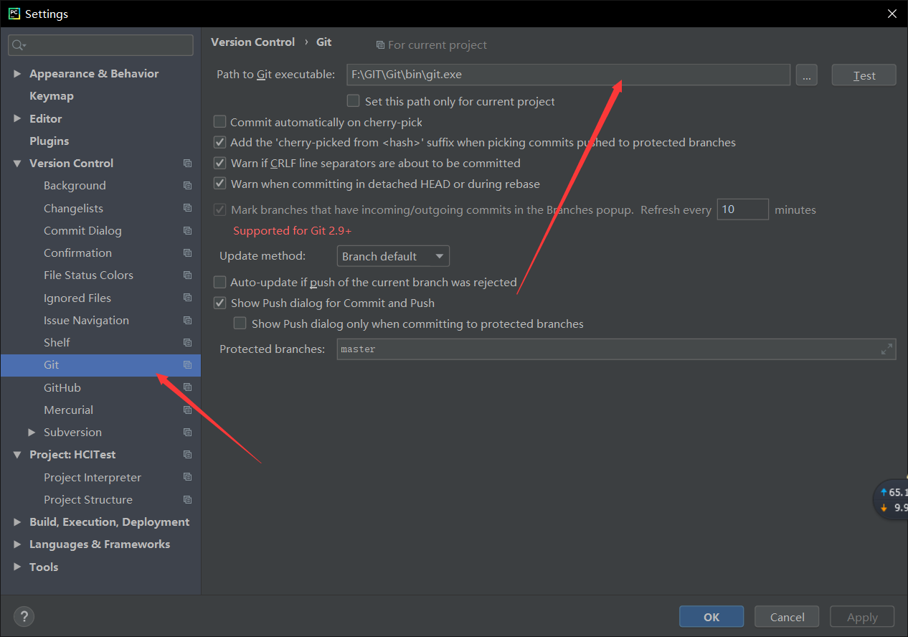Click the Apply button
This screenshot has height=637, width=908.
point(862,617)
